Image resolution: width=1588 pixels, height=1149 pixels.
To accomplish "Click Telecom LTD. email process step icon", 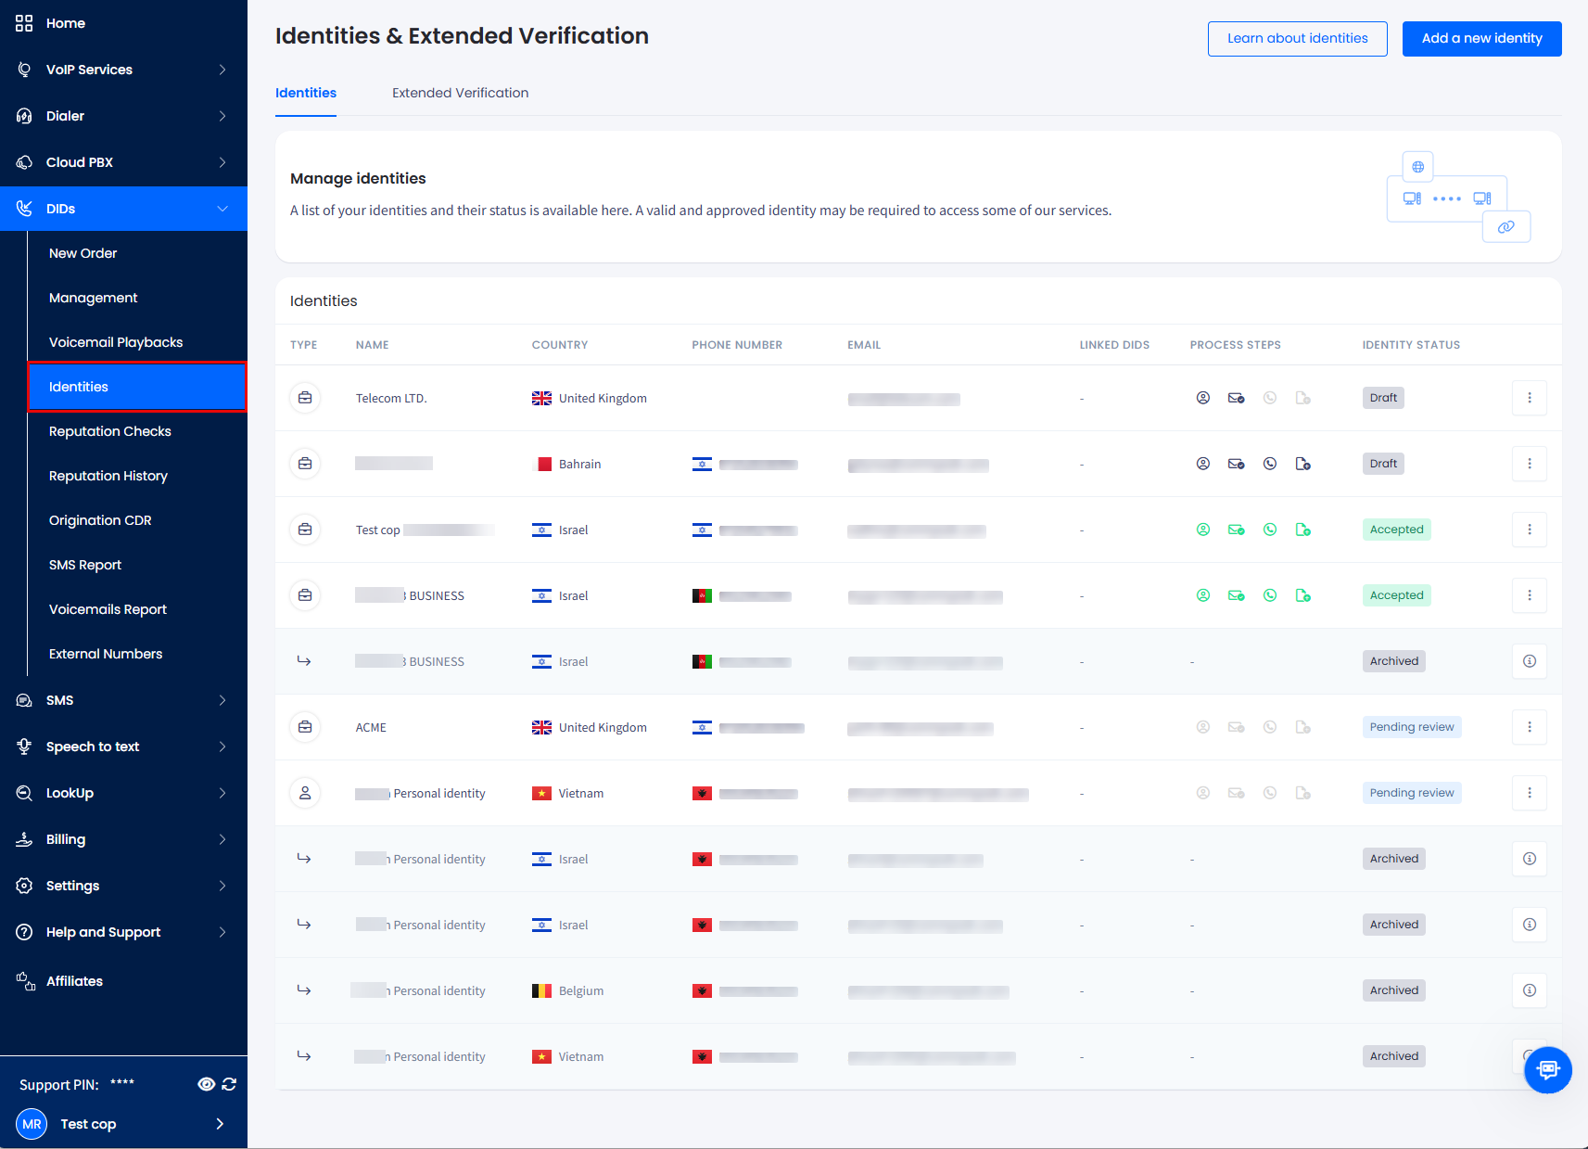I will [x=1237, y=398].
